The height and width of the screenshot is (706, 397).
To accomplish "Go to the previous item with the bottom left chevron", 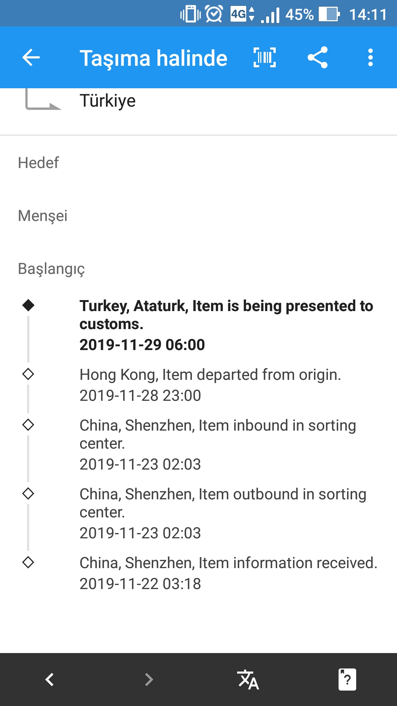I will pos(50,680).
